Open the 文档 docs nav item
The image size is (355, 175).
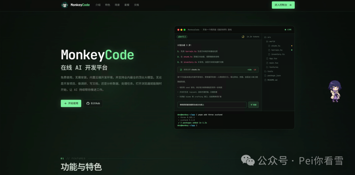tap(136, 5)
